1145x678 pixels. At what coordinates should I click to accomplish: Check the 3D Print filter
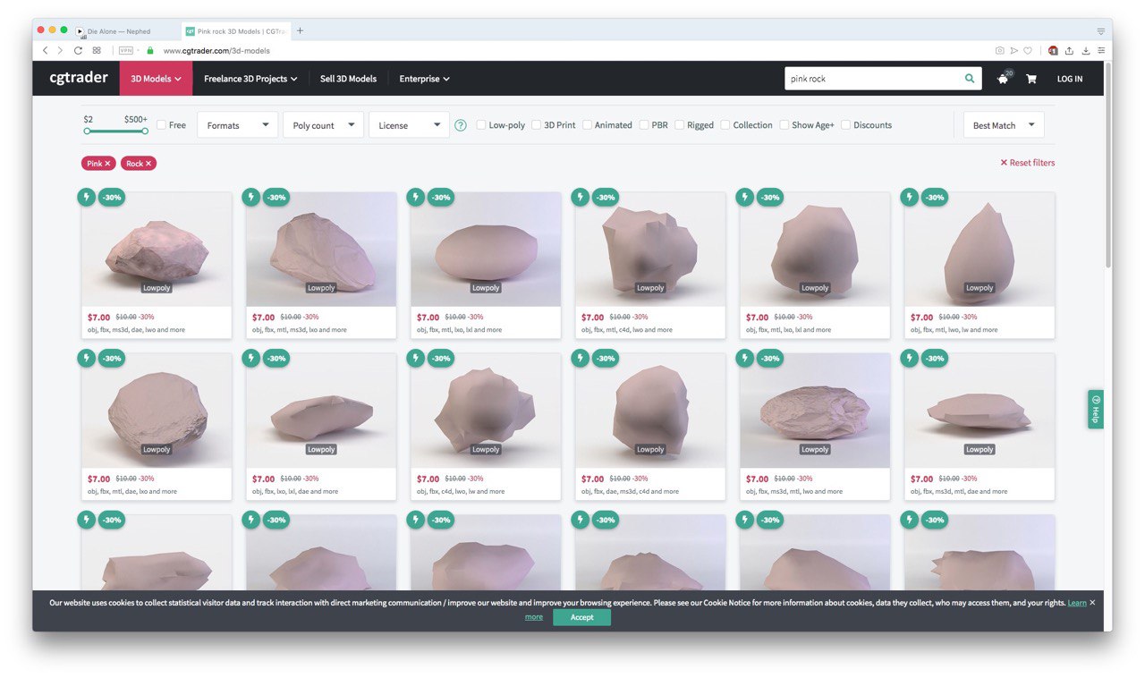click(537, 125)
